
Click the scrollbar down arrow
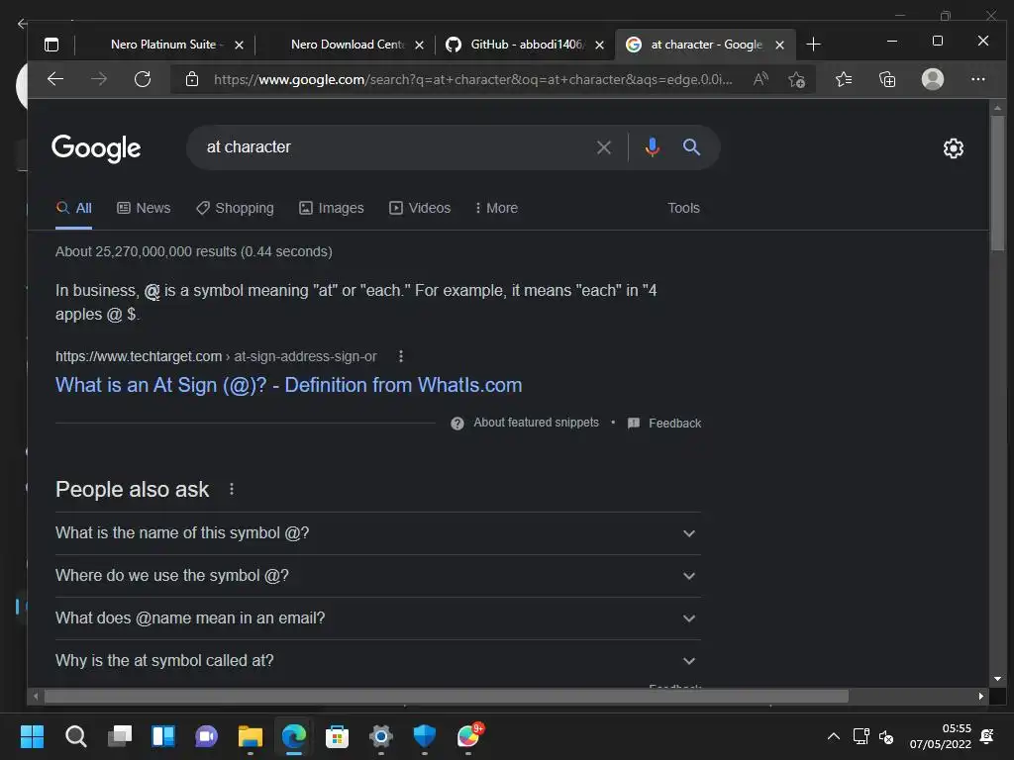click(998, 679)
